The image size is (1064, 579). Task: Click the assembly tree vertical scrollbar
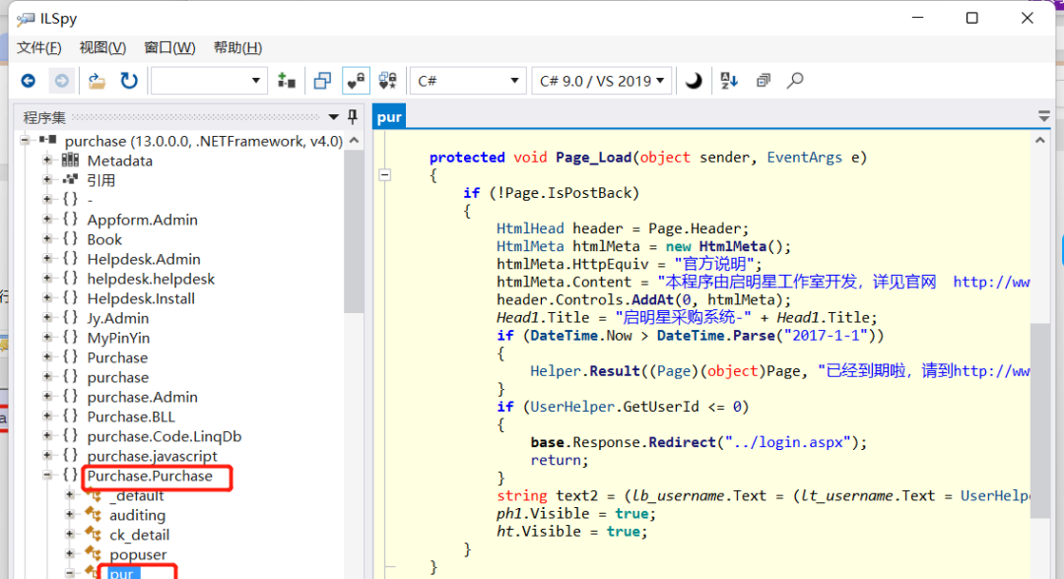click(x=354, y=230)
